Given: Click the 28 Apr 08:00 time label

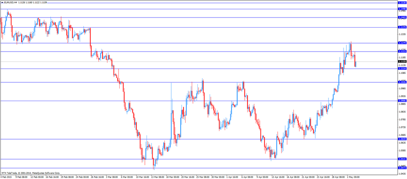Looking at the screenshot, I should [339, 177].
